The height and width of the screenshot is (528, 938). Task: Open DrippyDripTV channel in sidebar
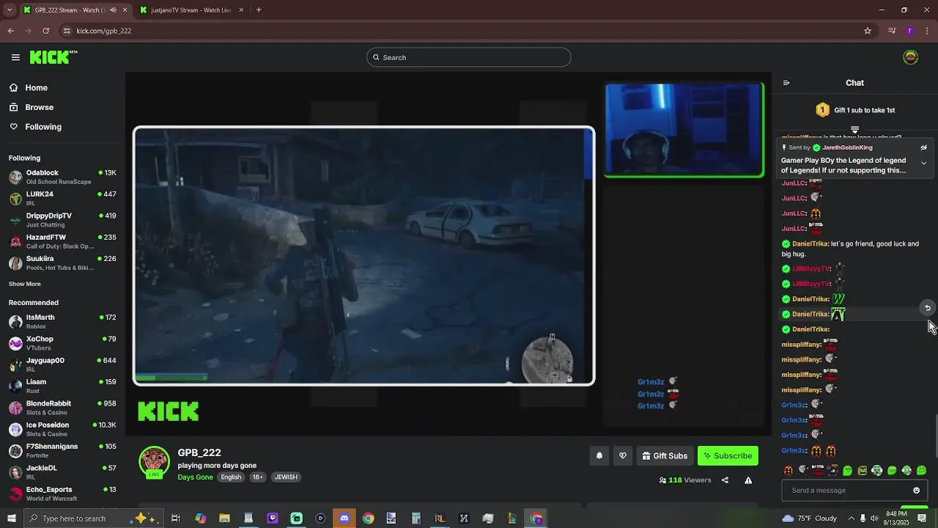[62, 220]
